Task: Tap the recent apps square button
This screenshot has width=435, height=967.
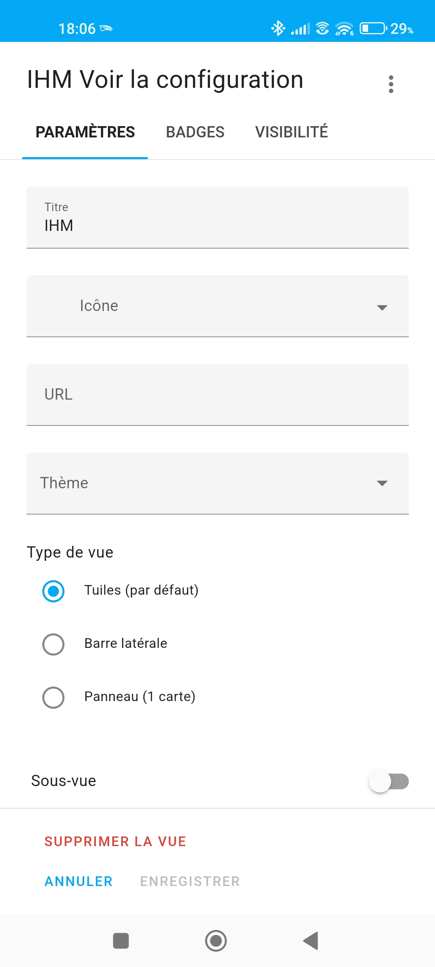Action: point(121,941)
